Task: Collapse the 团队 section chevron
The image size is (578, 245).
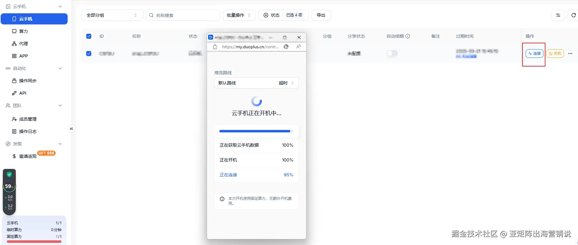Action: click(60, 105)
